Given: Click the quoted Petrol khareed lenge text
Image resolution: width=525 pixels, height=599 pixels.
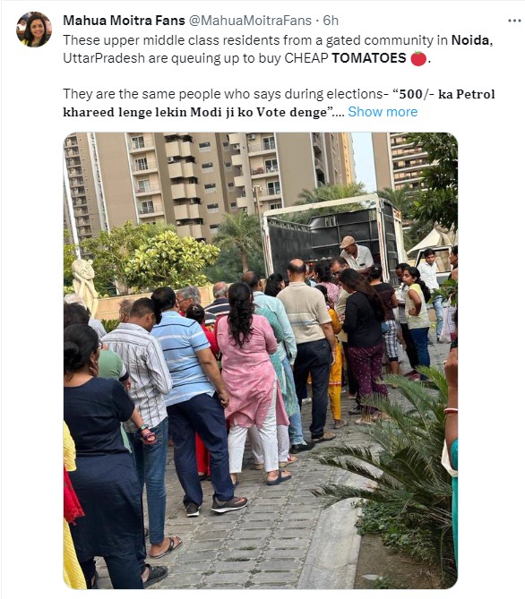Looking at the screenshot, I should (279, 103).
